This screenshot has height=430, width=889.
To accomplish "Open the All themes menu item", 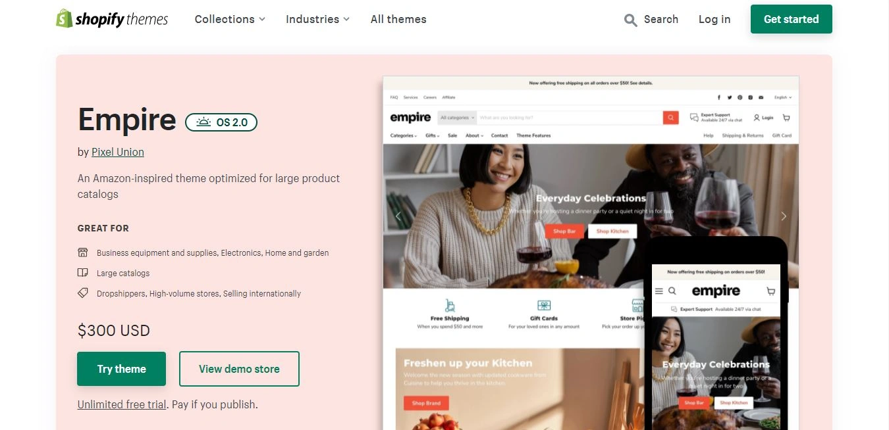I will tap(398, 19).
